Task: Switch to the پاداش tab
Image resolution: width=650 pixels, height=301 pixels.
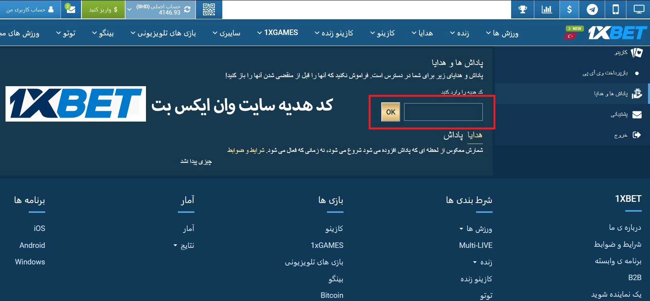Action: tap(453, 135)
